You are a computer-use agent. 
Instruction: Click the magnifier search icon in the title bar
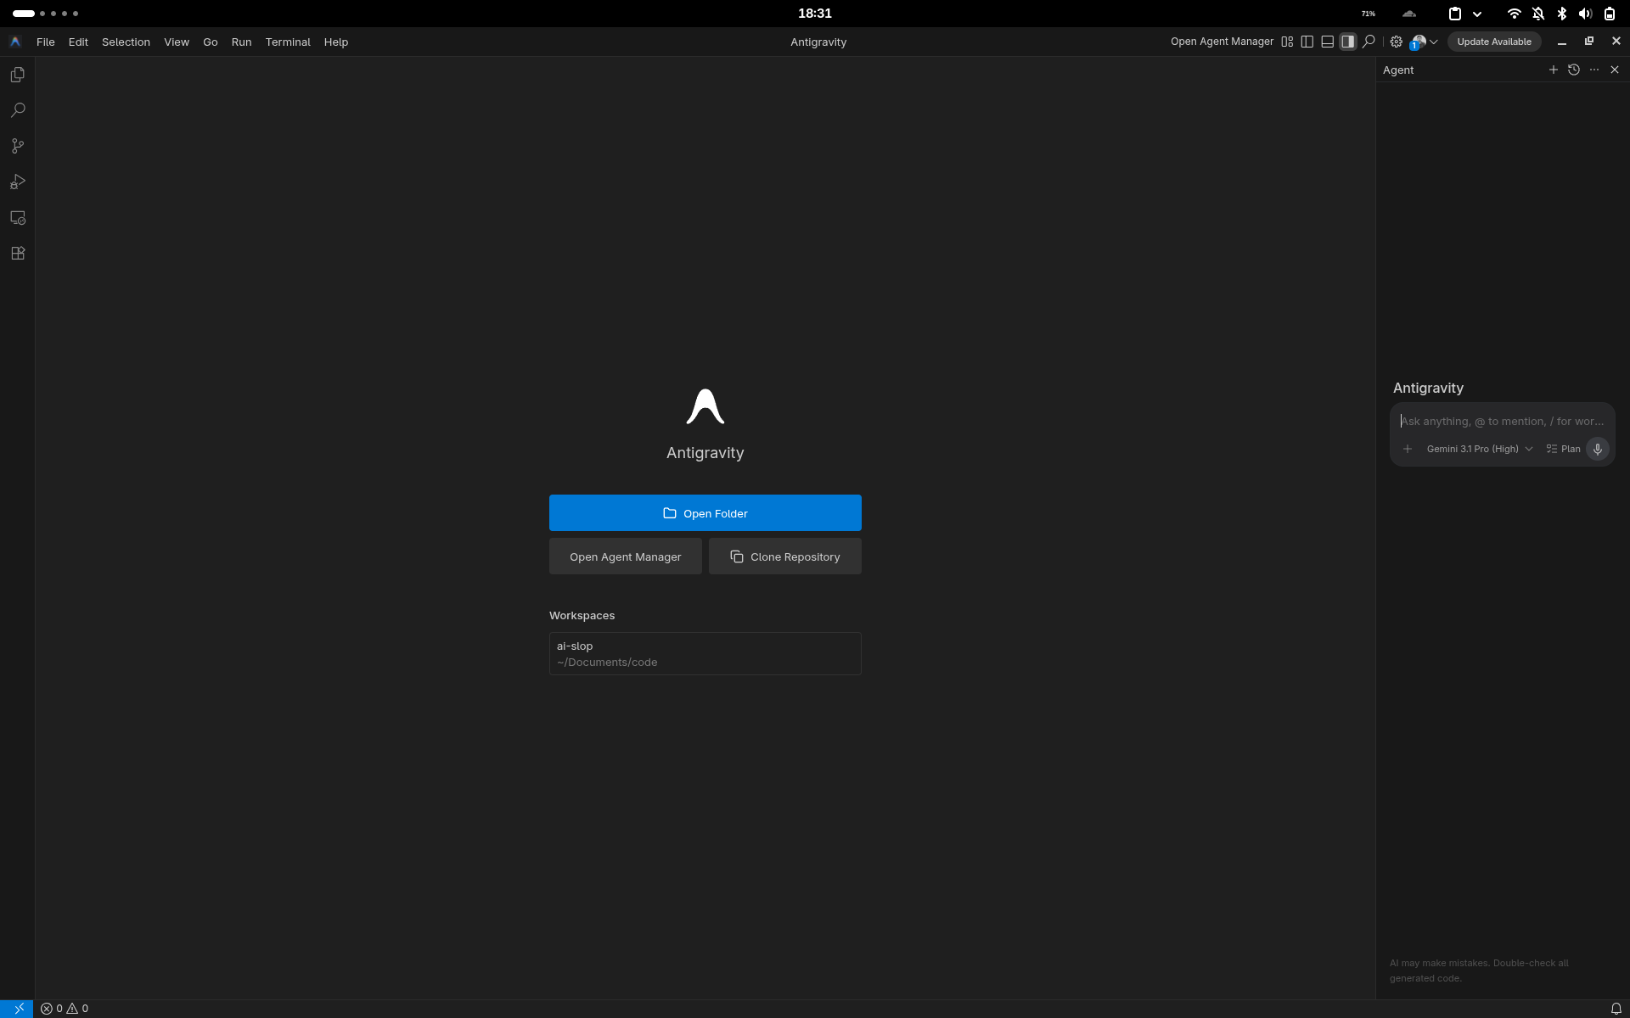click(x=1369, y=42)
